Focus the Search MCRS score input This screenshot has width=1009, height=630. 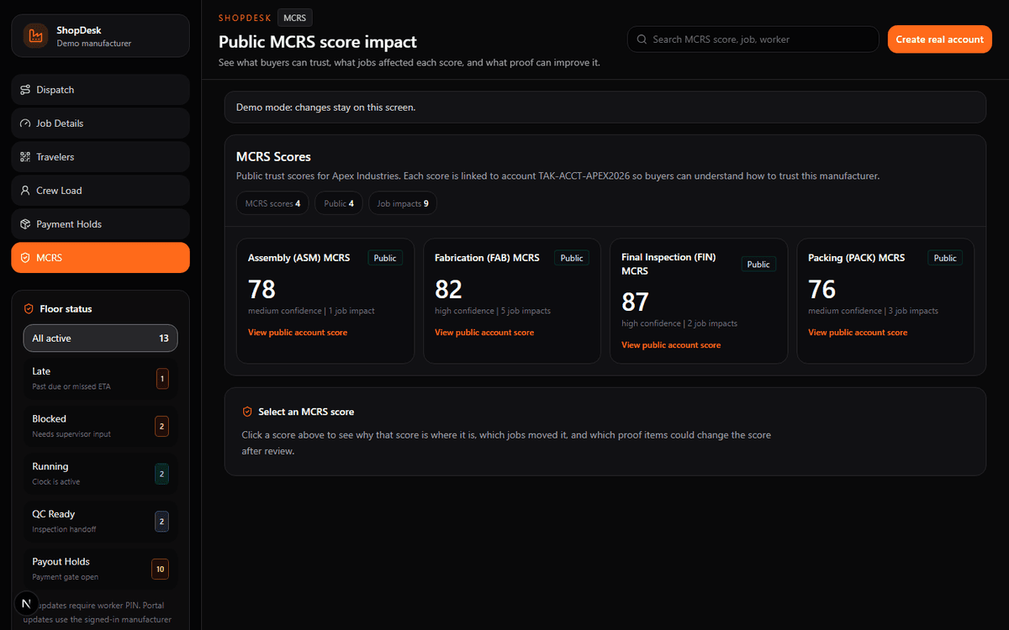tap(753, 39)
